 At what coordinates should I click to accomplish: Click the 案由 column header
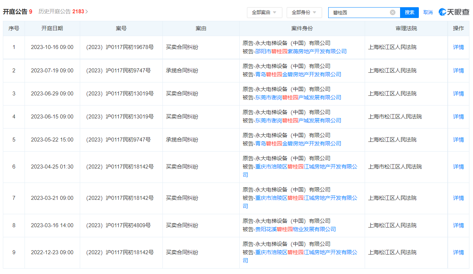tap(201, 28)
